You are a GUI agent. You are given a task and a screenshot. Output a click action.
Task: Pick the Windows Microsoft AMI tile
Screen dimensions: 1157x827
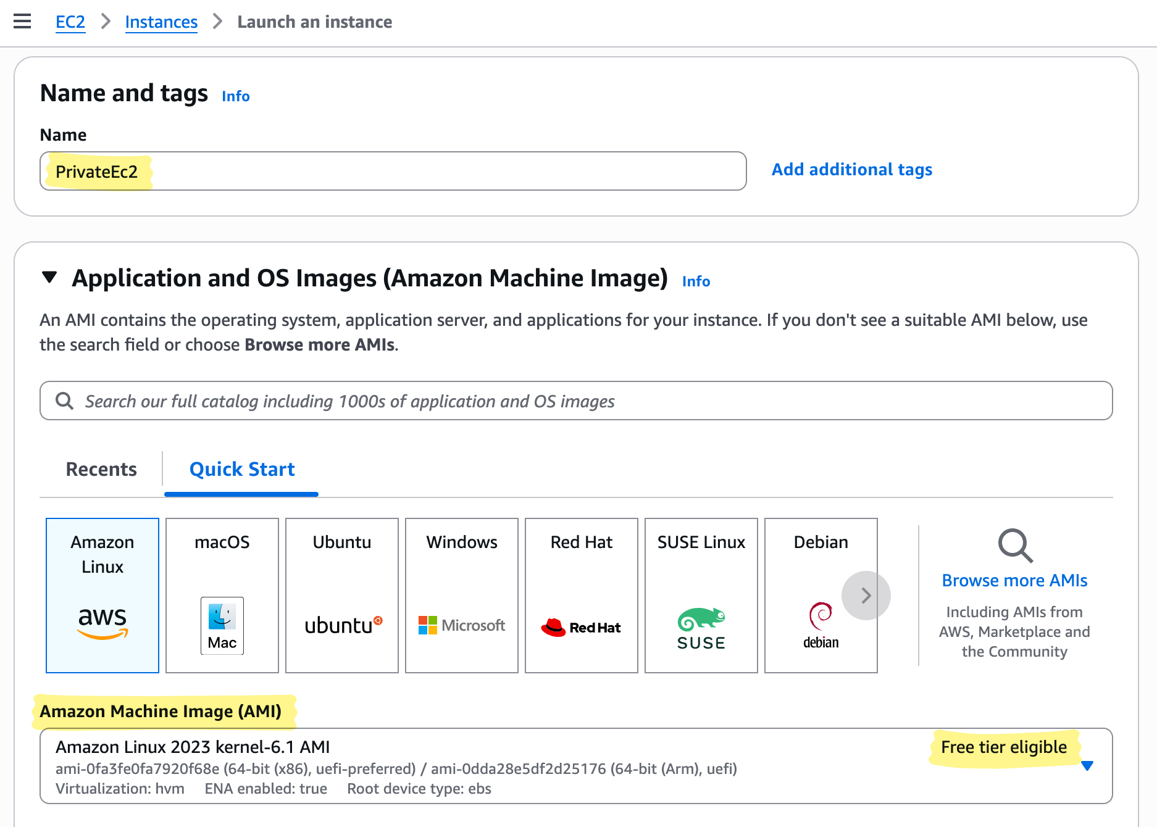tap(462, 595)
